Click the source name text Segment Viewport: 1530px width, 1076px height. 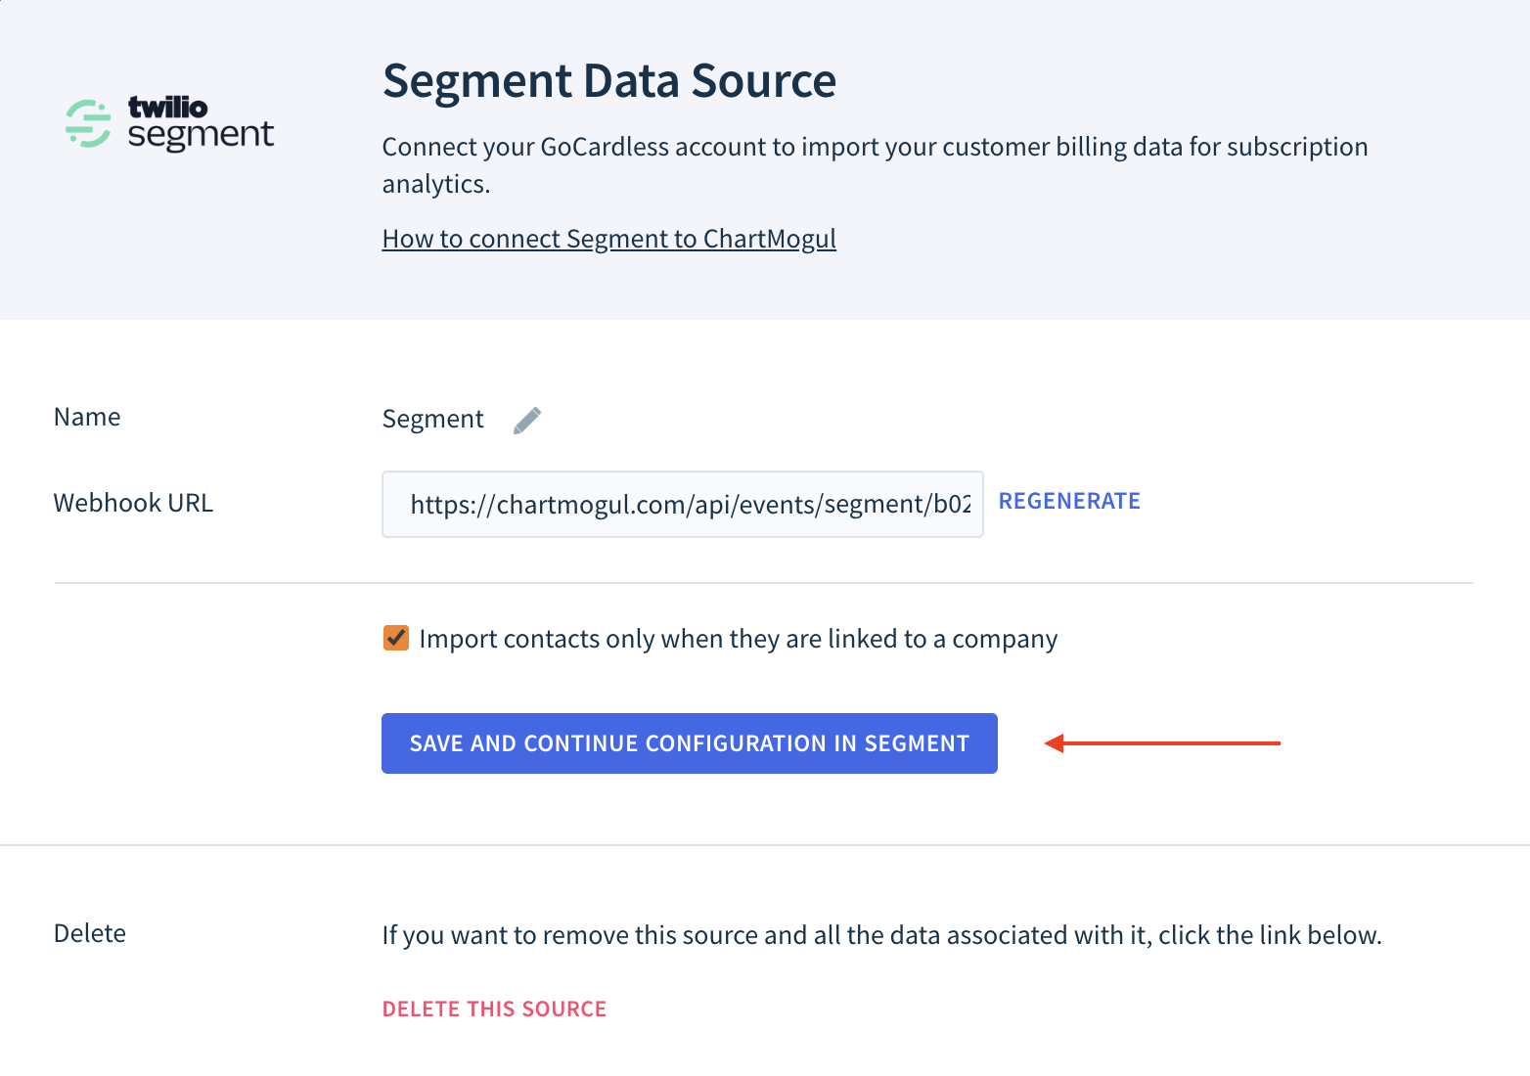433,420
